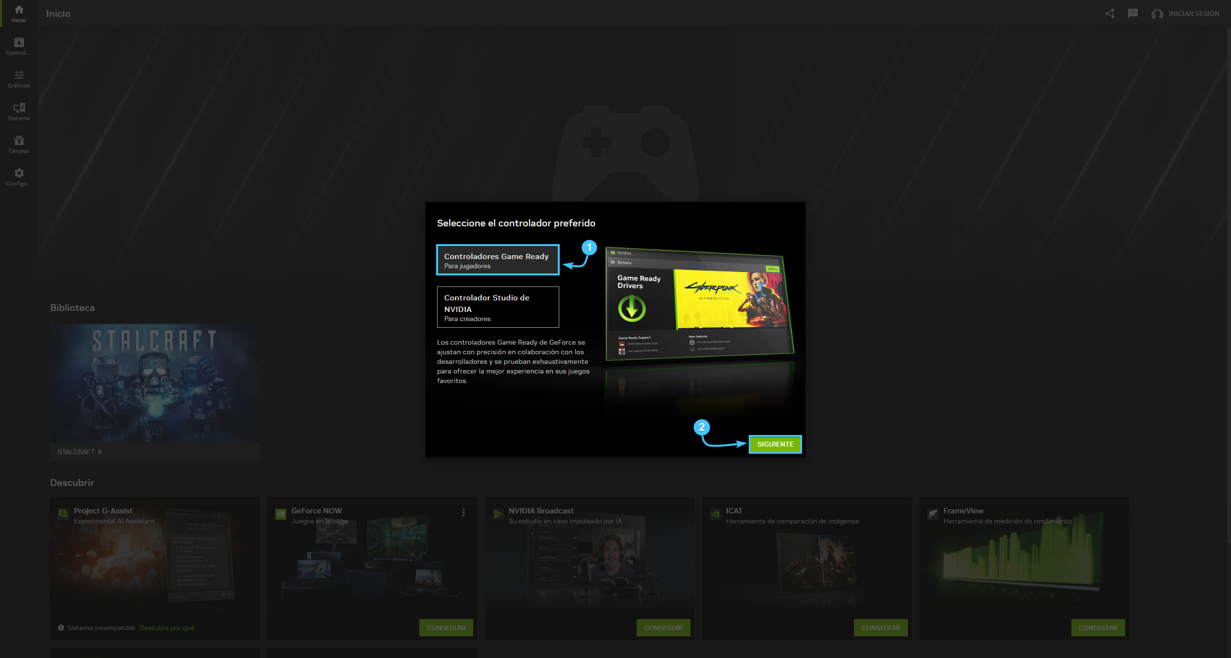Open the Gráficos sidebar icon

(19, 79)
